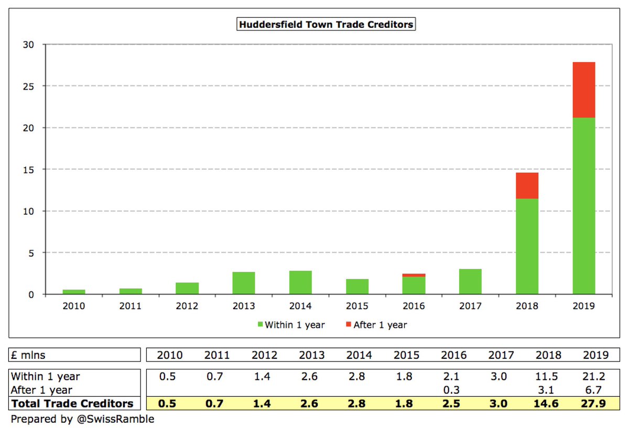The height and width of the screenshot is (428, 629).
Task: Click the £ mlns table header cell
Action: tap(75, 355)
